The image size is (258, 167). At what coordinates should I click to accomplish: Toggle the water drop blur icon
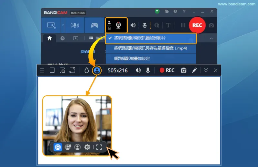point(86,70)
